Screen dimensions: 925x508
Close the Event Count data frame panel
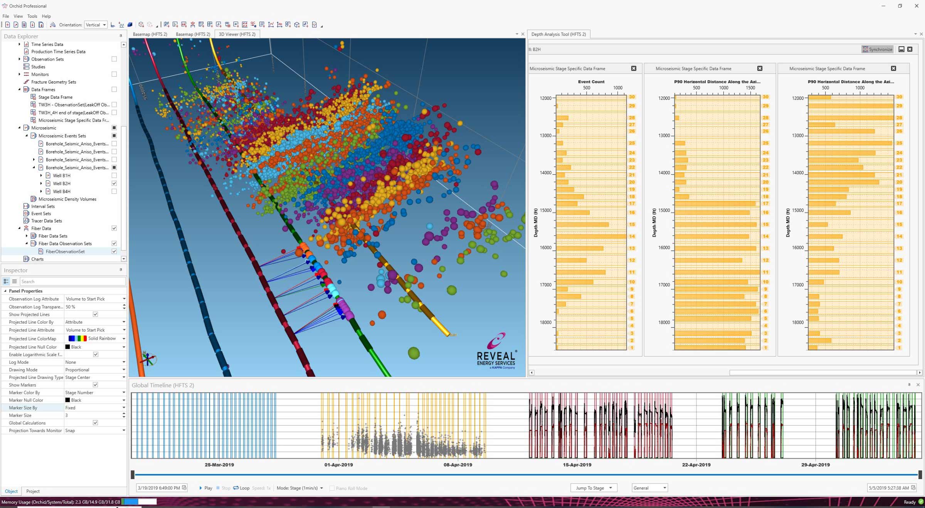click(x=634, y=69)
